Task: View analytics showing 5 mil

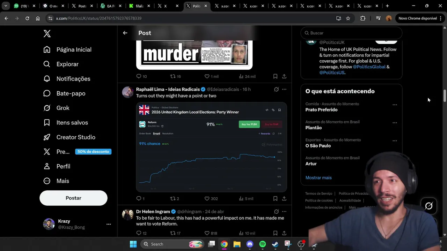Action: [246, 198]
